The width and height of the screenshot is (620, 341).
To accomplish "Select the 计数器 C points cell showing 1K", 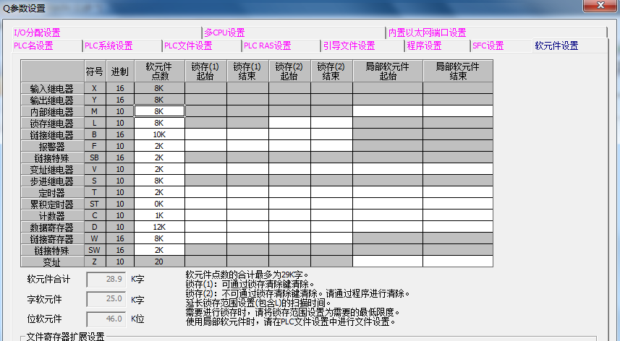I will click(x=159, y=215).
